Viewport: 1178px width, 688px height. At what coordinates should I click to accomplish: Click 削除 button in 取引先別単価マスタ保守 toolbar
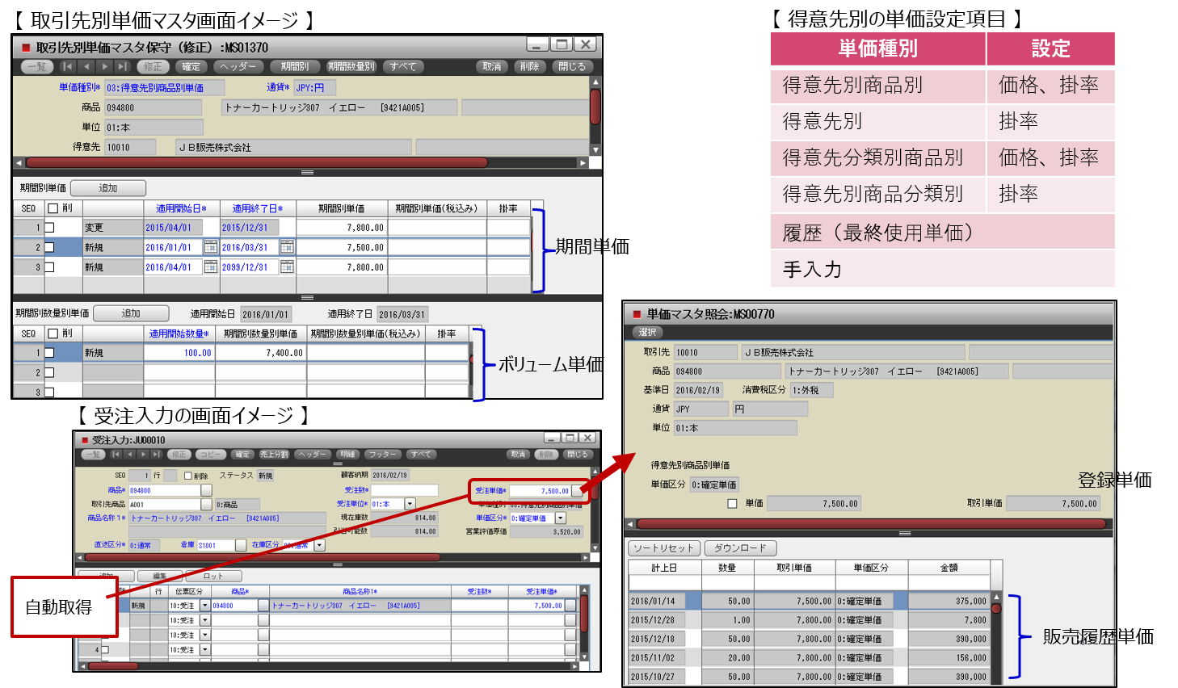pyautogui.click(x=529, y=67)
